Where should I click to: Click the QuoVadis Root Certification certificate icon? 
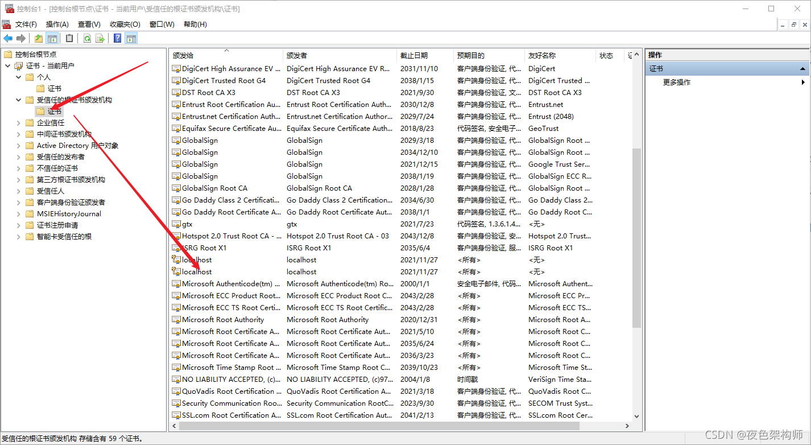pyautogui.click(x=176, y=391)
